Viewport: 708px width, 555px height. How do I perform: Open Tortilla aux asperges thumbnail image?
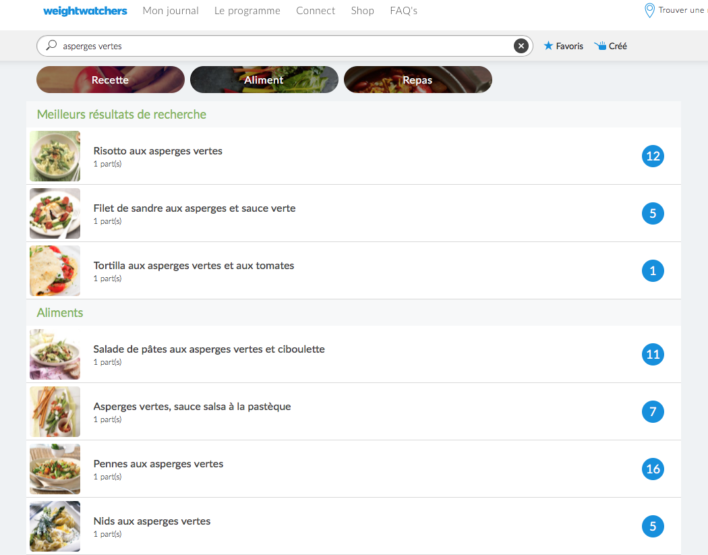[55, 270]
